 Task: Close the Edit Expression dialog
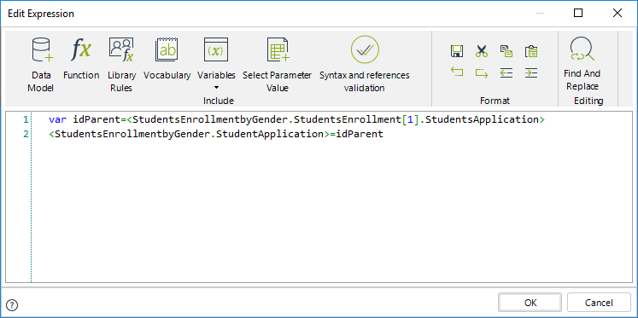(x=618, y=14)
